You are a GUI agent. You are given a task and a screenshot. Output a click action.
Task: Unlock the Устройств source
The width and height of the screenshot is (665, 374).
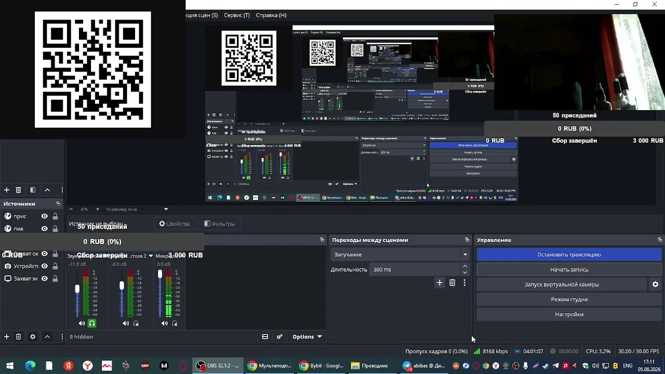[x=55, y=266]
